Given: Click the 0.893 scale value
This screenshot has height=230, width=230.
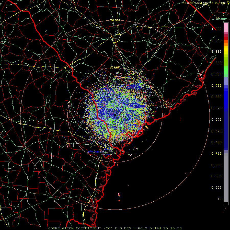Looking at the screenshot, I should click(x=216, y=51).
